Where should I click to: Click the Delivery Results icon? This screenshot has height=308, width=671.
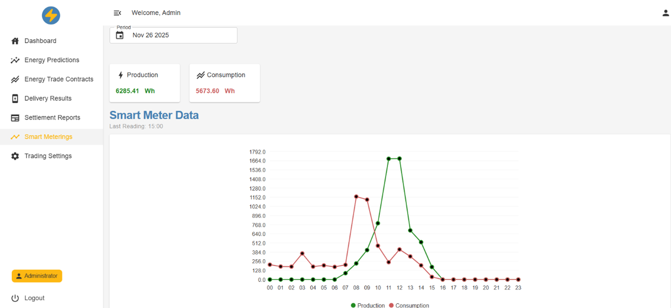(15, 98)
